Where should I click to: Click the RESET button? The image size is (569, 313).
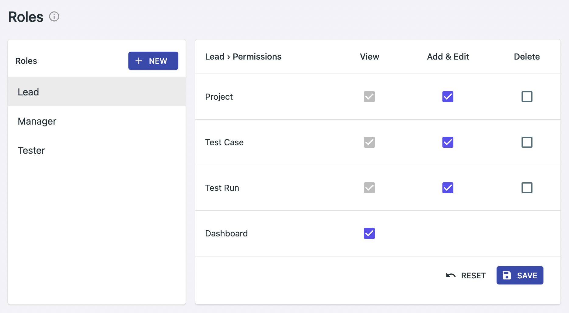(466, 275)
